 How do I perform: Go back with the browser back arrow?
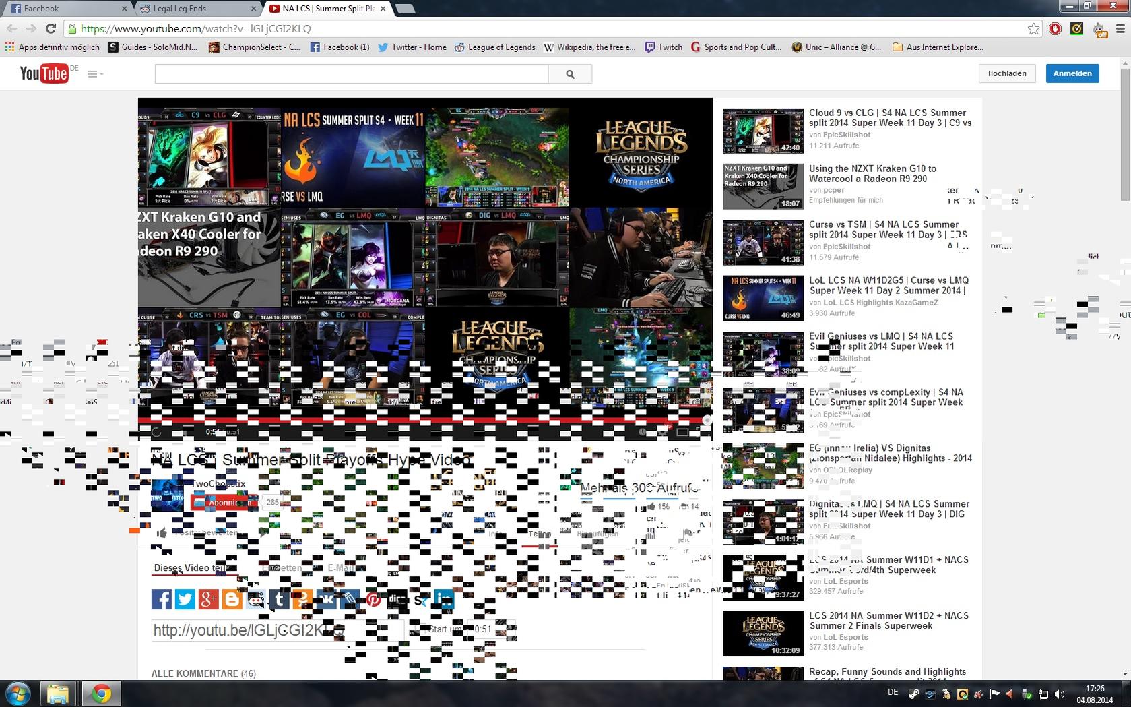11,28
